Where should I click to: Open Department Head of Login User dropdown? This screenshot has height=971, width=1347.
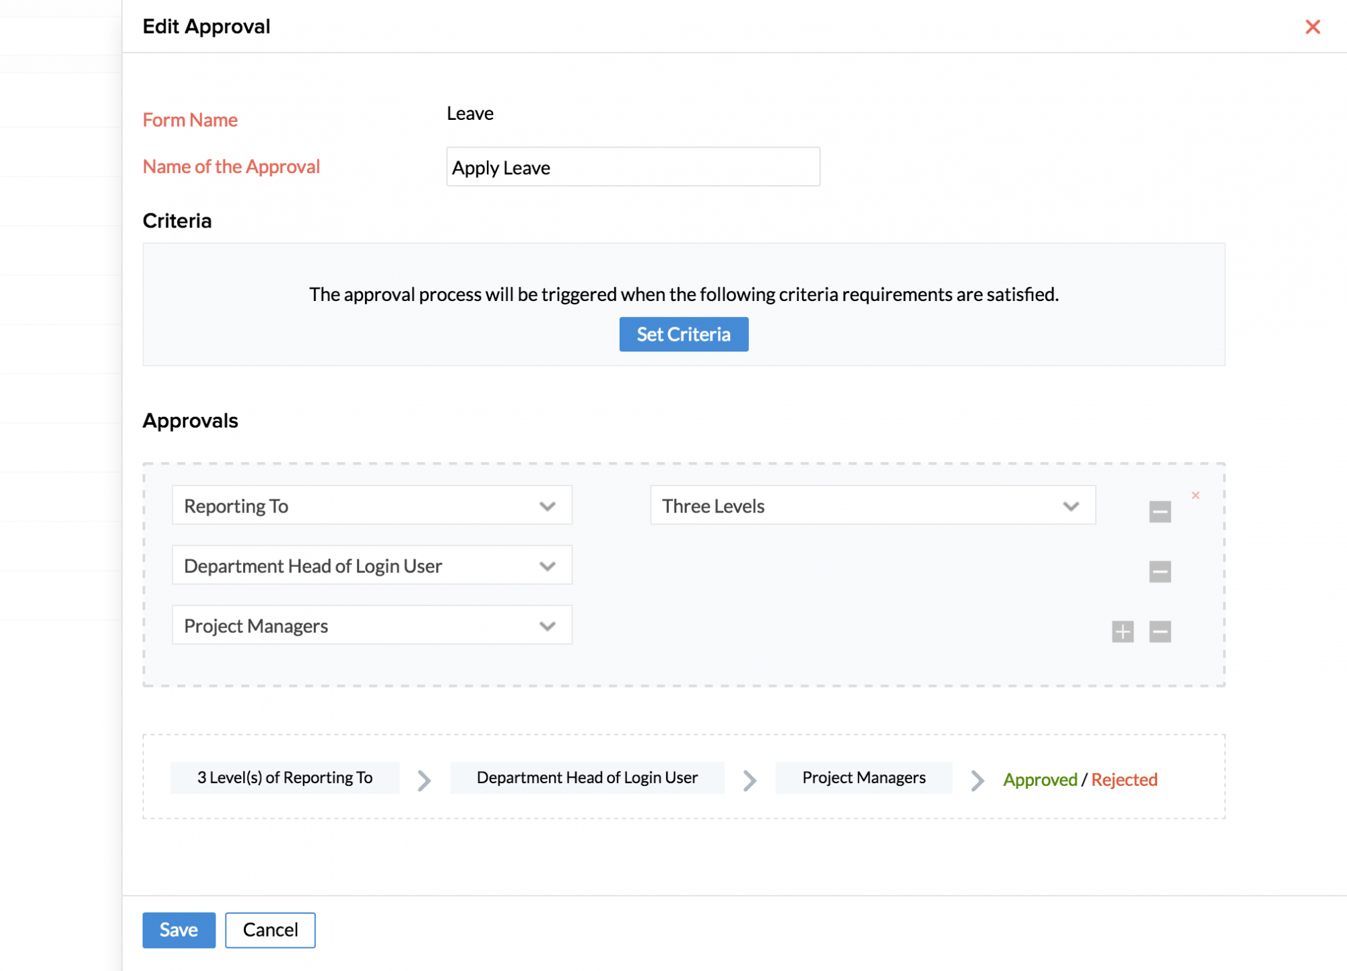tap(372, 566)
